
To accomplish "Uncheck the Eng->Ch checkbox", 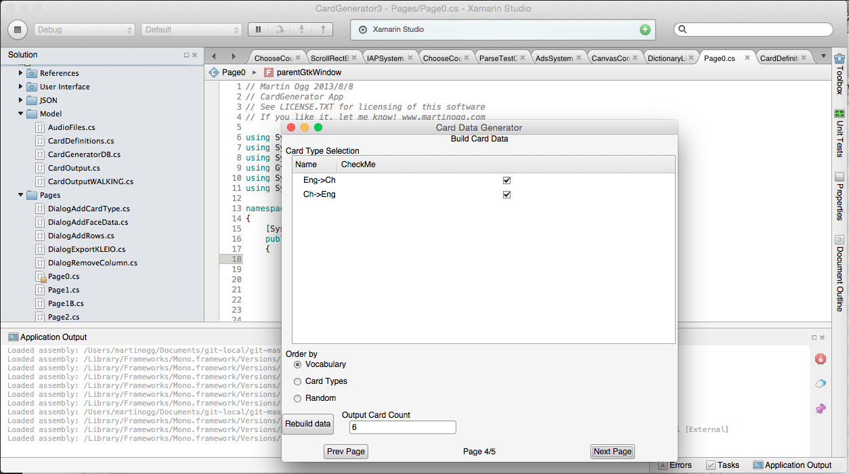I will [506, 181].
